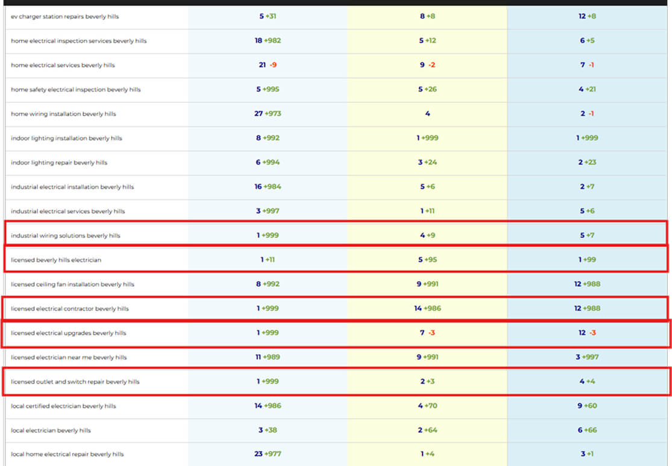Click keyword 'ev charger station repairs beverly hills'
This screenshot has width=672, height=466.
[x=64, y=16]
